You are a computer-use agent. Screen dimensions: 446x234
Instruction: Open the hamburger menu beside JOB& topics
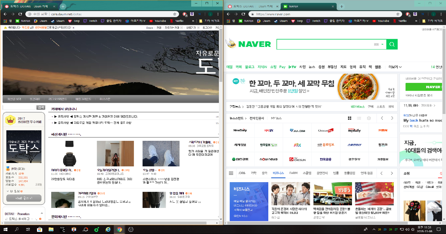point(231,173)
